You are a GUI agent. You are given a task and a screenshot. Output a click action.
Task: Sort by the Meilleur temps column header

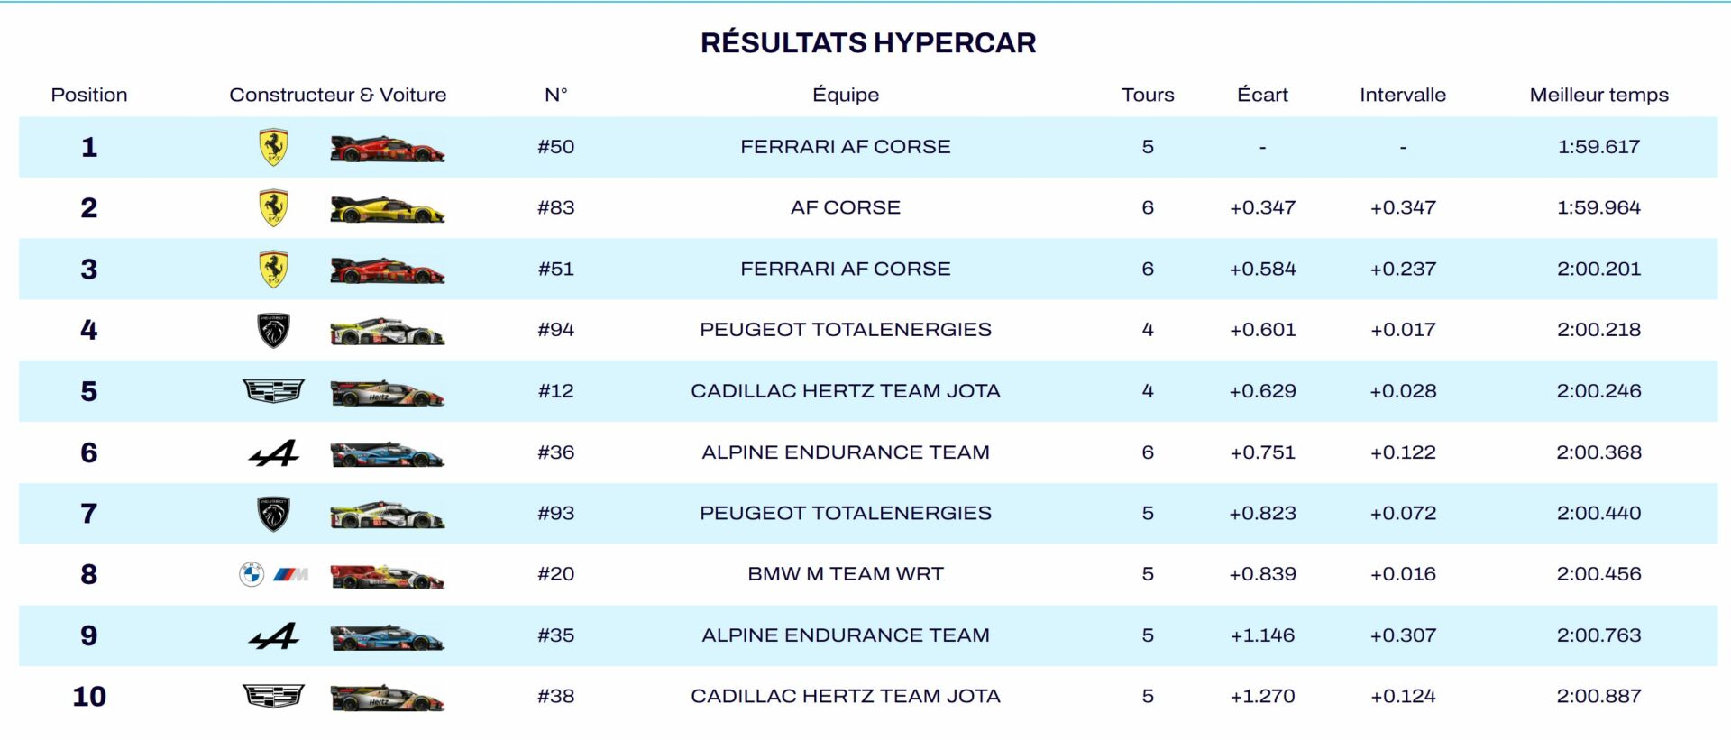click(1598, 95)
